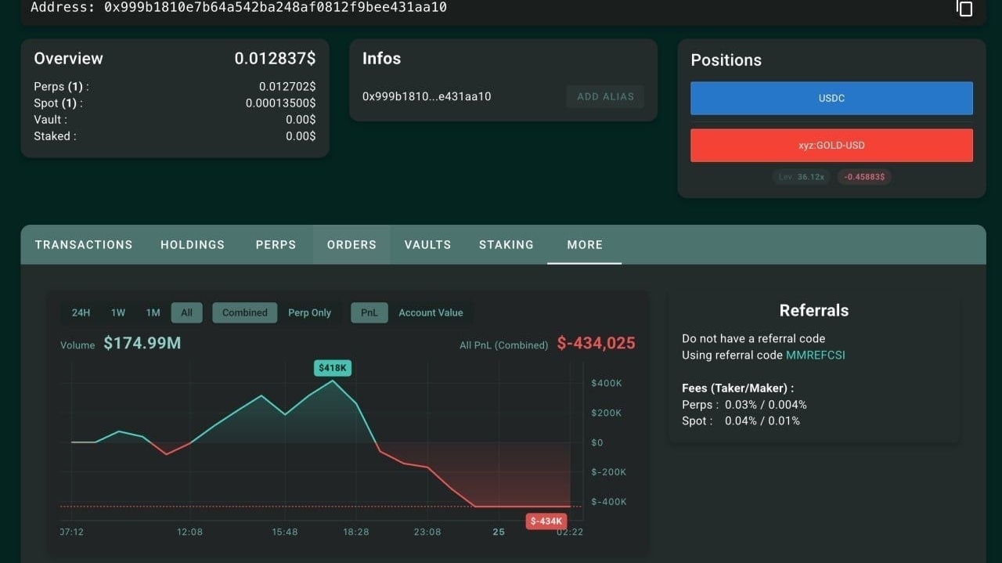
Task: Select the 24H time range
Action: (x=81, y=312)
